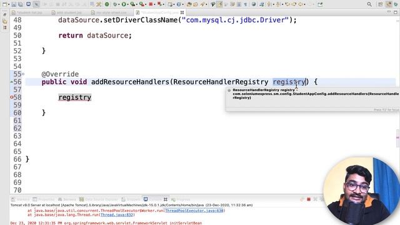
Task: Toggle Mark Occurrences highlighter
Action: 219,4
